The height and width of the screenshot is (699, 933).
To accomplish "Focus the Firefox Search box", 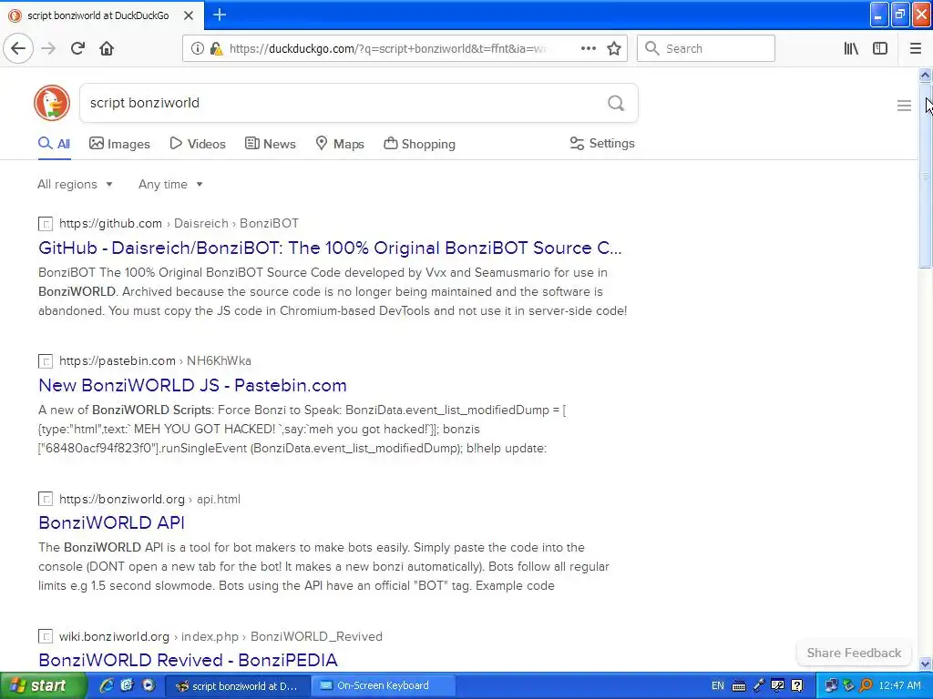I will click(706, 48).
